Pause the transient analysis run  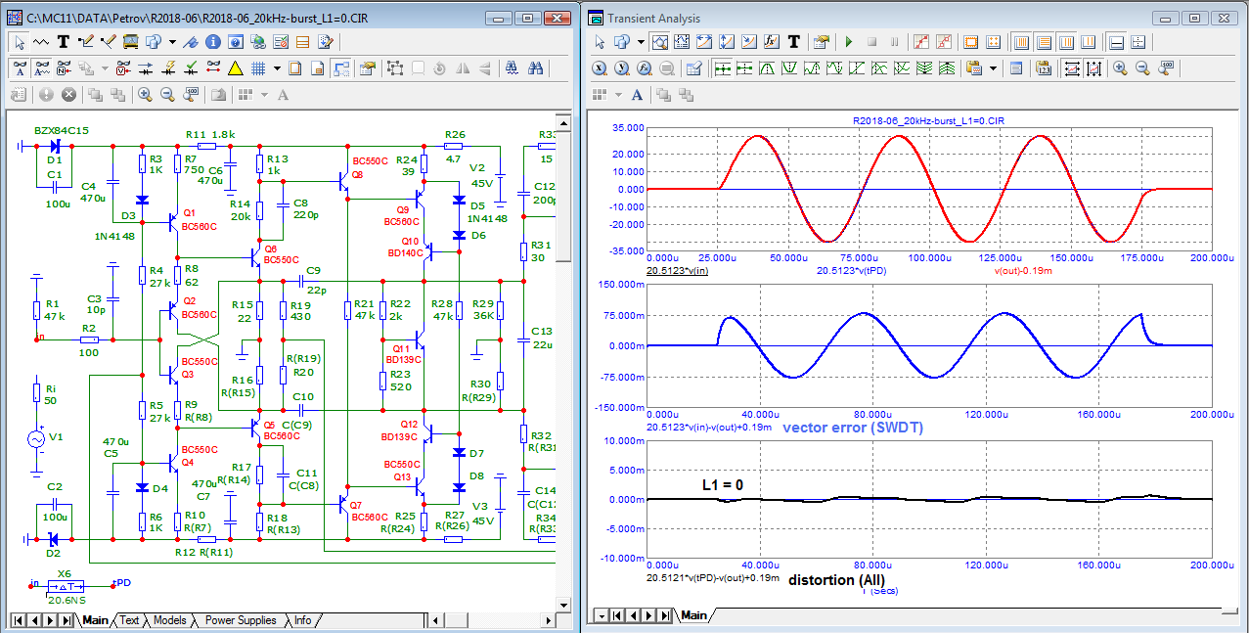[x=894, y=42]
